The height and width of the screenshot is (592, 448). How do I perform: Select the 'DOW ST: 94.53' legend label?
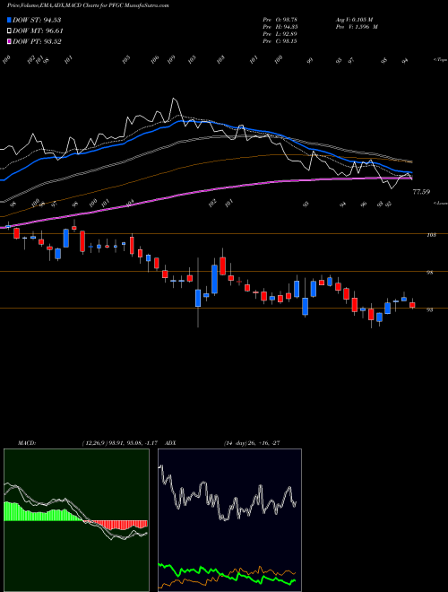[37, 20]
